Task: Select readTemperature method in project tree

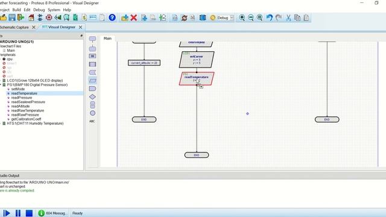Action: 24,93
